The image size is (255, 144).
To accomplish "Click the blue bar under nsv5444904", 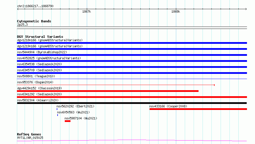I will pos(132,55).
